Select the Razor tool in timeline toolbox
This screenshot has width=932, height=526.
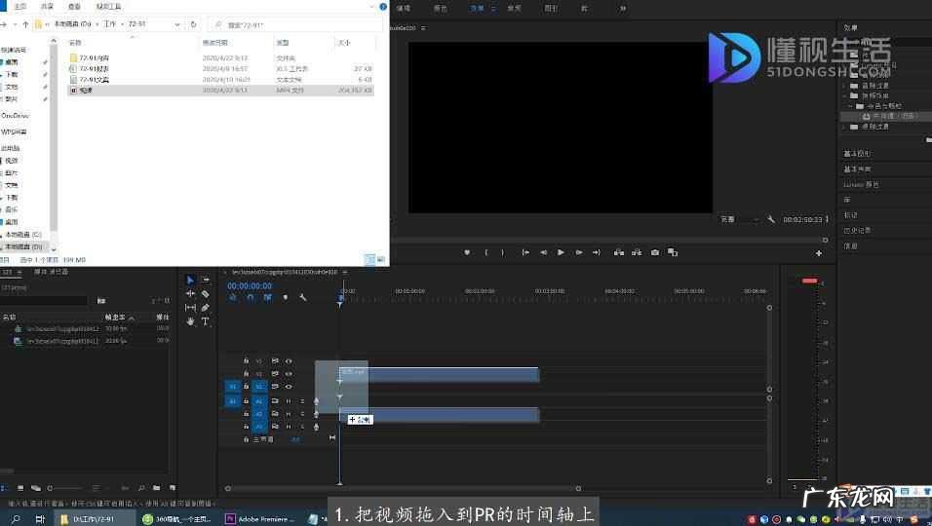point(206,294)
